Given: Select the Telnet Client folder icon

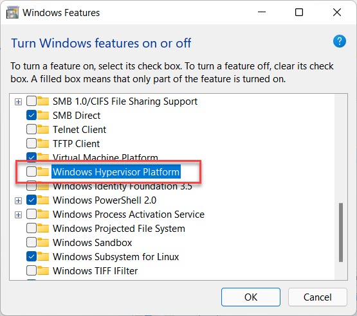Looking at the screenshot, I should 43,129.
